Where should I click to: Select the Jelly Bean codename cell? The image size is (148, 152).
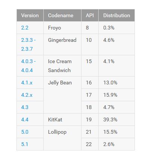click(62, 95)
